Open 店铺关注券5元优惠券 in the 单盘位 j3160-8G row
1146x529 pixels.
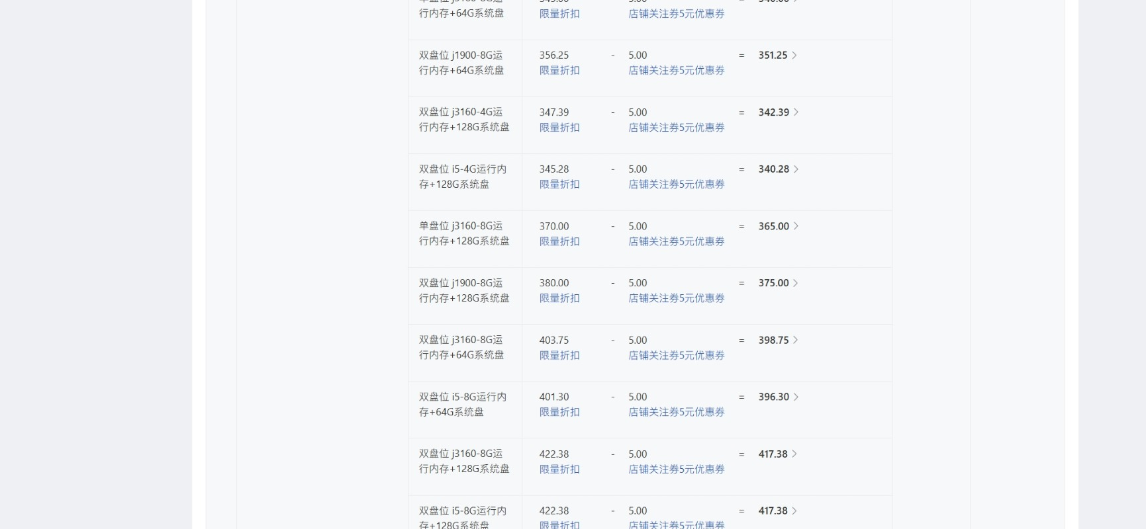pos(677,241)
